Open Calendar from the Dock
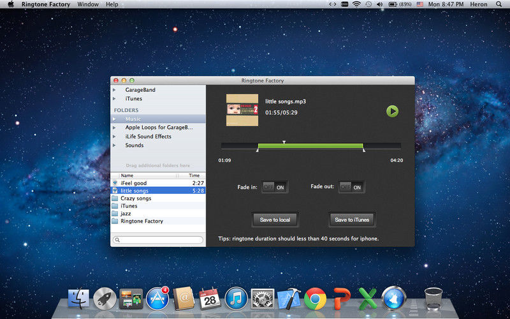 click(210, 299)
